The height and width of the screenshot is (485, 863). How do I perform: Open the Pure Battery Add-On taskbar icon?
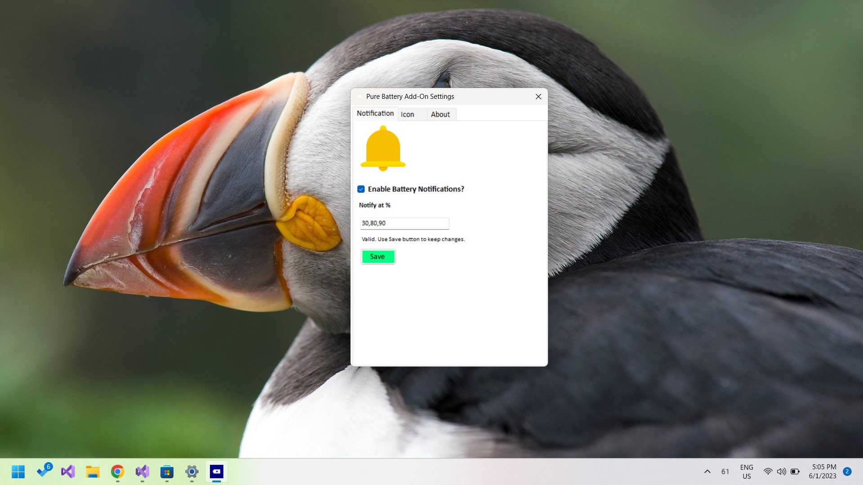216,472
